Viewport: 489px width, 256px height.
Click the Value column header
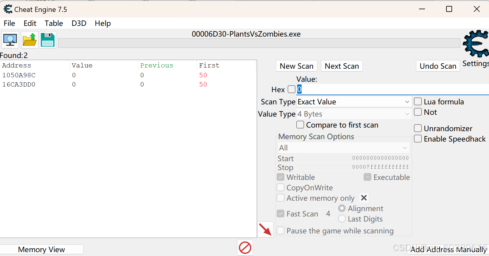click(x=104, y=65)
